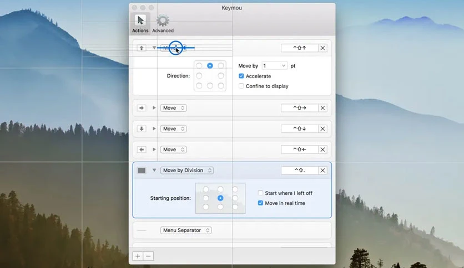Select middle-left Starting position radio button
This screenshot has height=268, width=464.
[206, 198]
